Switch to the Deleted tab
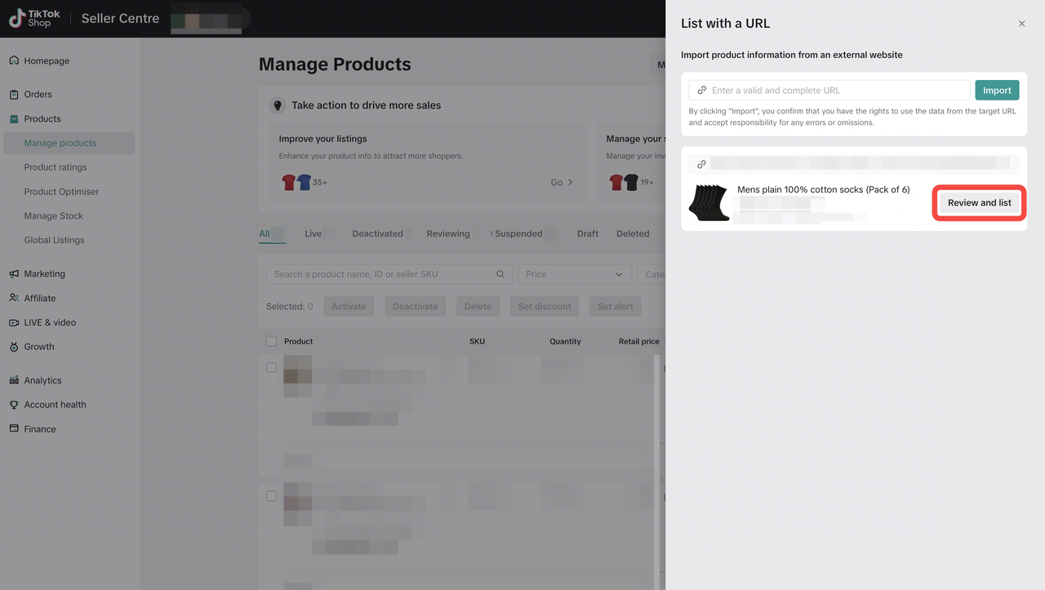Image resolution: width=1045 pixels, height=590 pixels. pos(633,233)
